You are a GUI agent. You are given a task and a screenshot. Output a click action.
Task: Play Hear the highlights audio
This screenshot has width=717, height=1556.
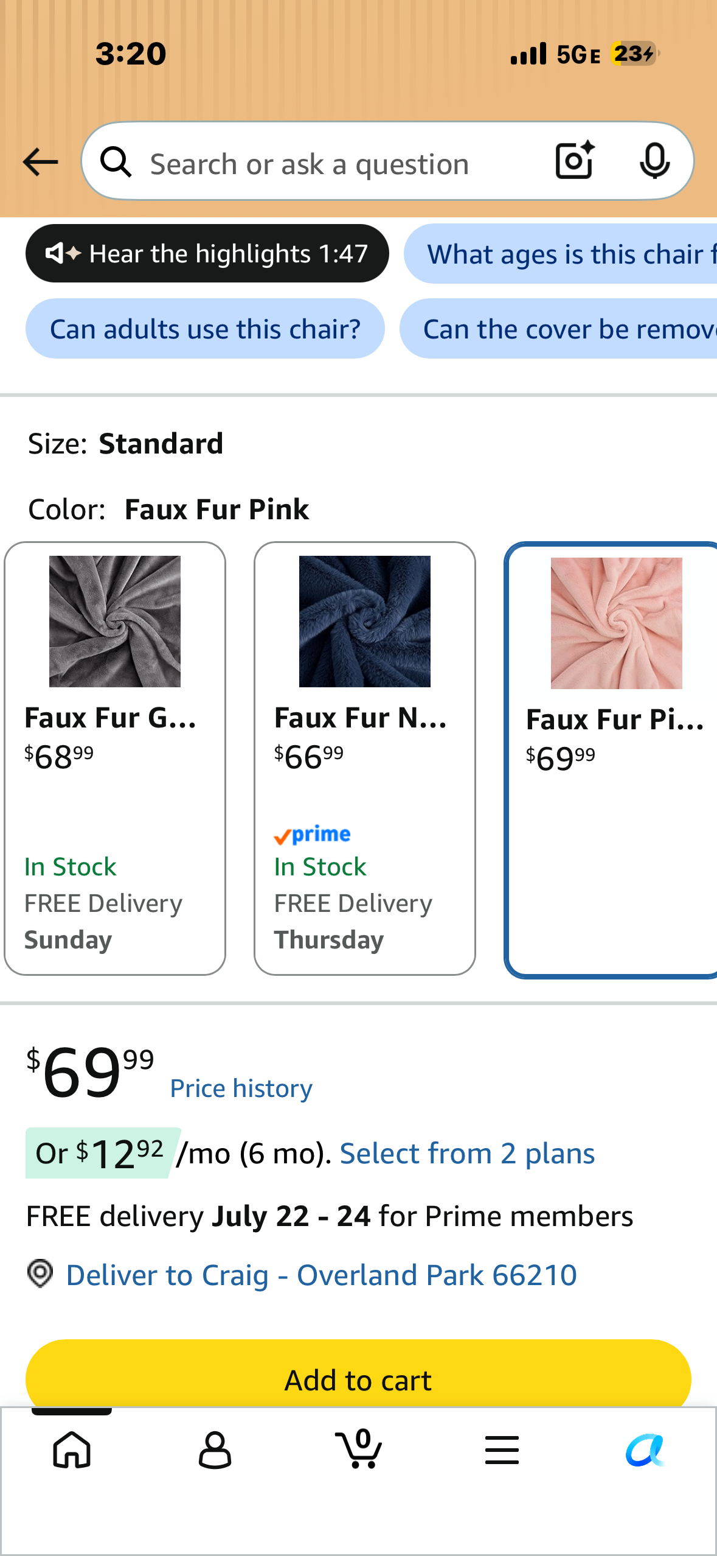(207, 253)
